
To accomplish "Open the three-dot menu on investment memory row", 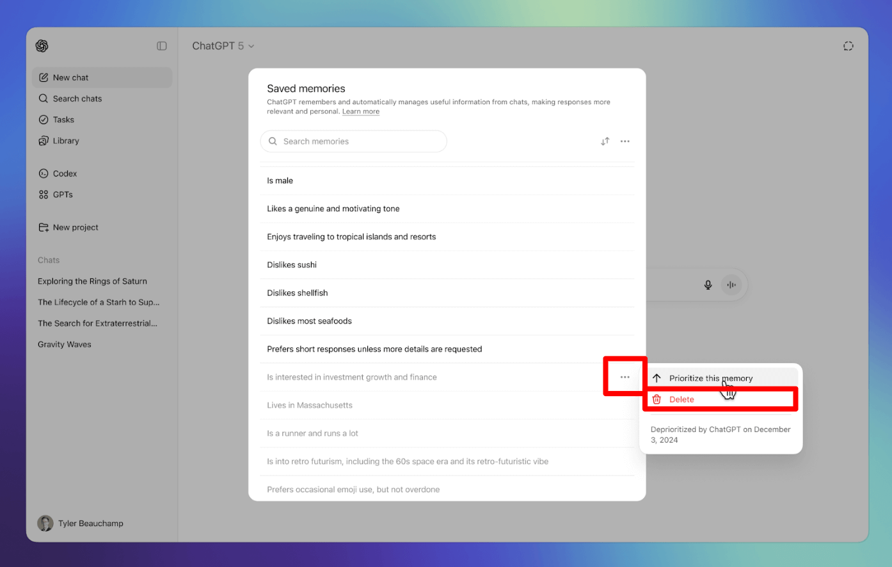I will click(625, 377).
